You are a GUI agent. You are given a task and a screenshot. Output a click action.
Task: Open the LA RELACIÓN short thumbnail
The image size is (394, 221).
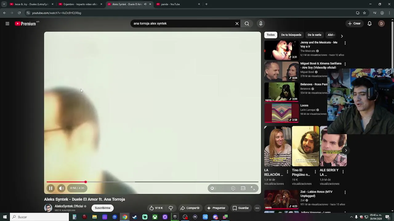click(x=278, y=146)
